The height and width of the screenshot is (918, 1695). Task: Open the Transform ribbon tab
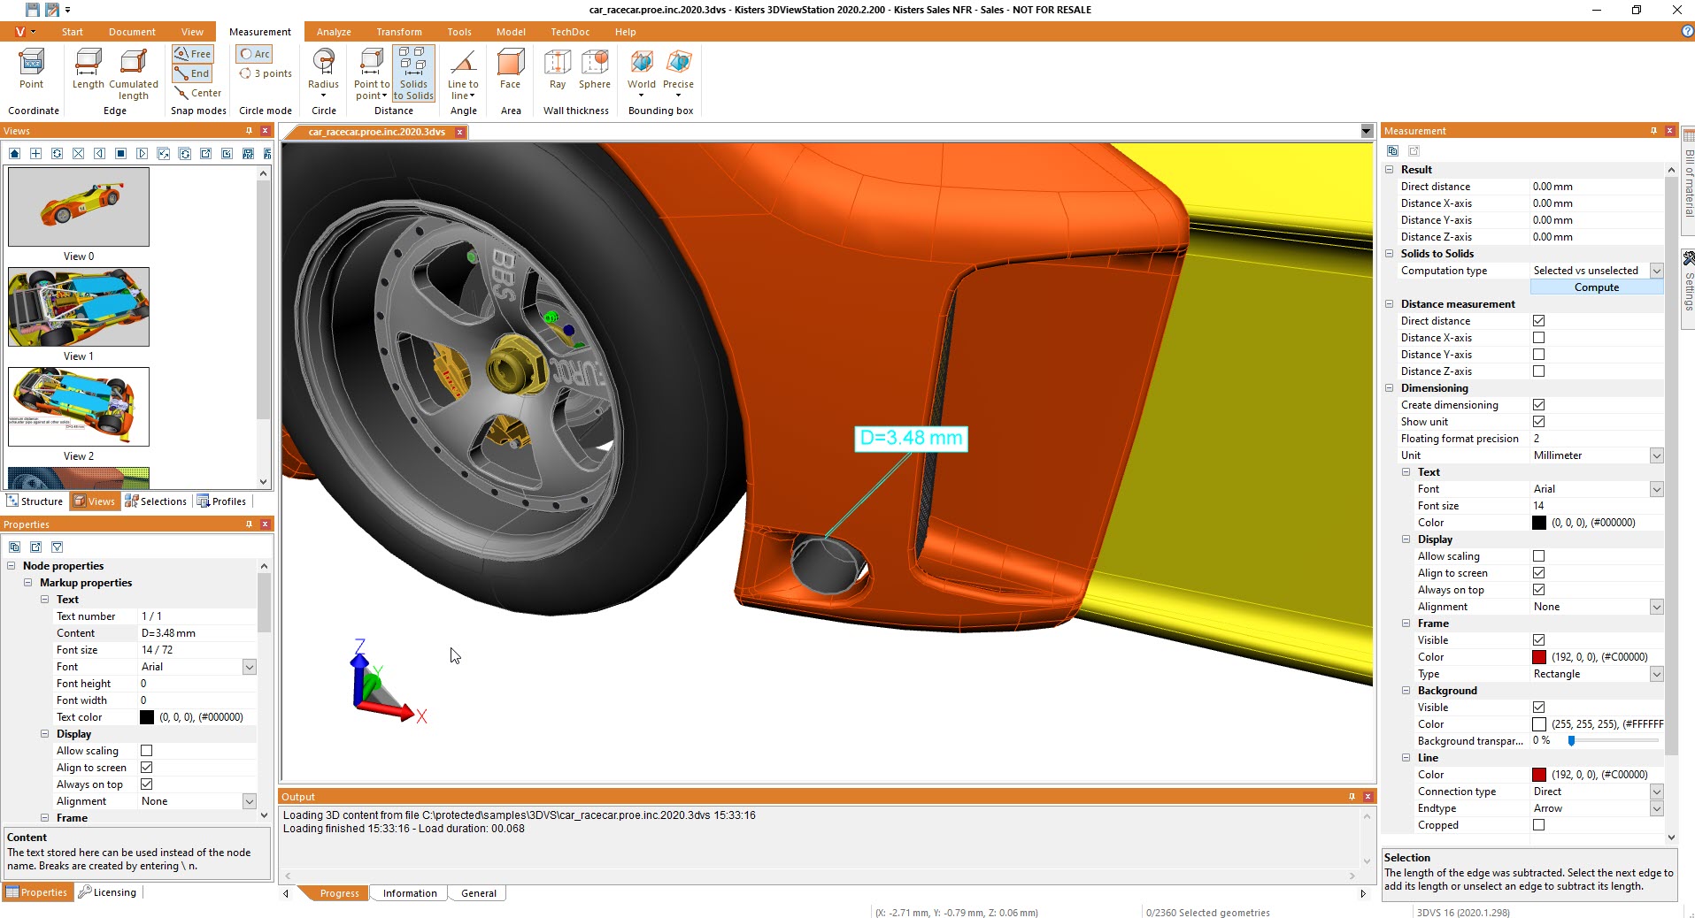pos(399,32)
